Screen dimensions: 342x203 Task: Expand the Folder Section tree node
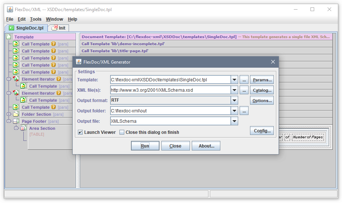[9, 114]
